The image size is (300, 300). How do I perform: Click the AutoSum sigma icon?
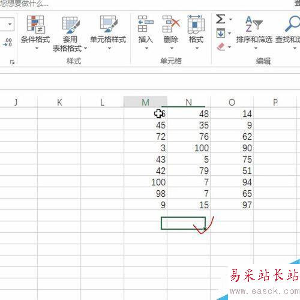(x=221, y=19)
